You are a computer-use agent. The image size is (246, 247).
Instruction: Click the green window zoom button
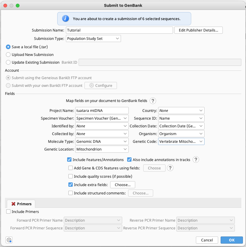18,6
